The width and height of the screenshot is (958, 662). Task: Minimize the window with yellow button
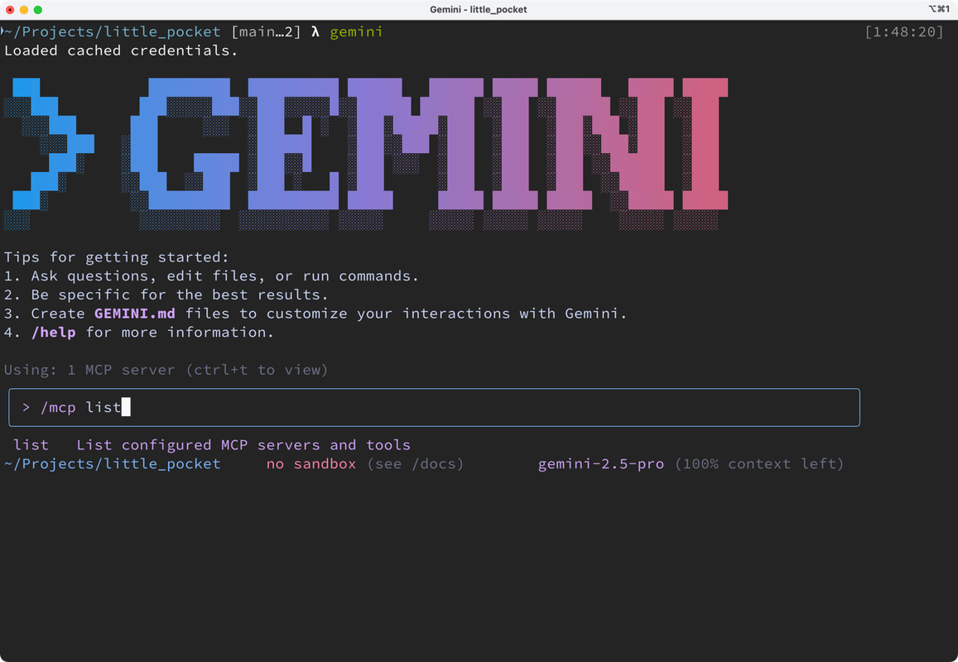click(x=24, y=10)
